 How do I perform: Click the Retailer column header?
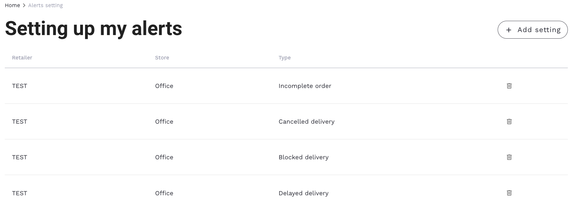(22, 58)
